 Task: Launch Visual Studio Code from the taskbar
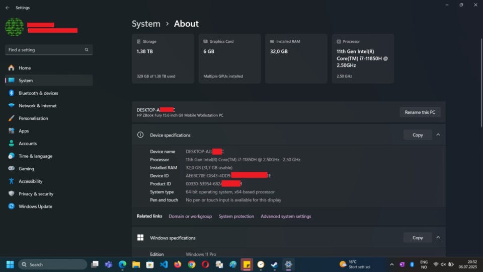(164, 264)
